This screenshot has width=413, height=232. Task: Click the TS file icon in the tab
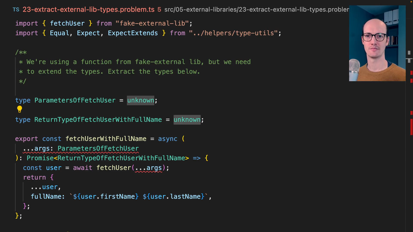(16, 9)
